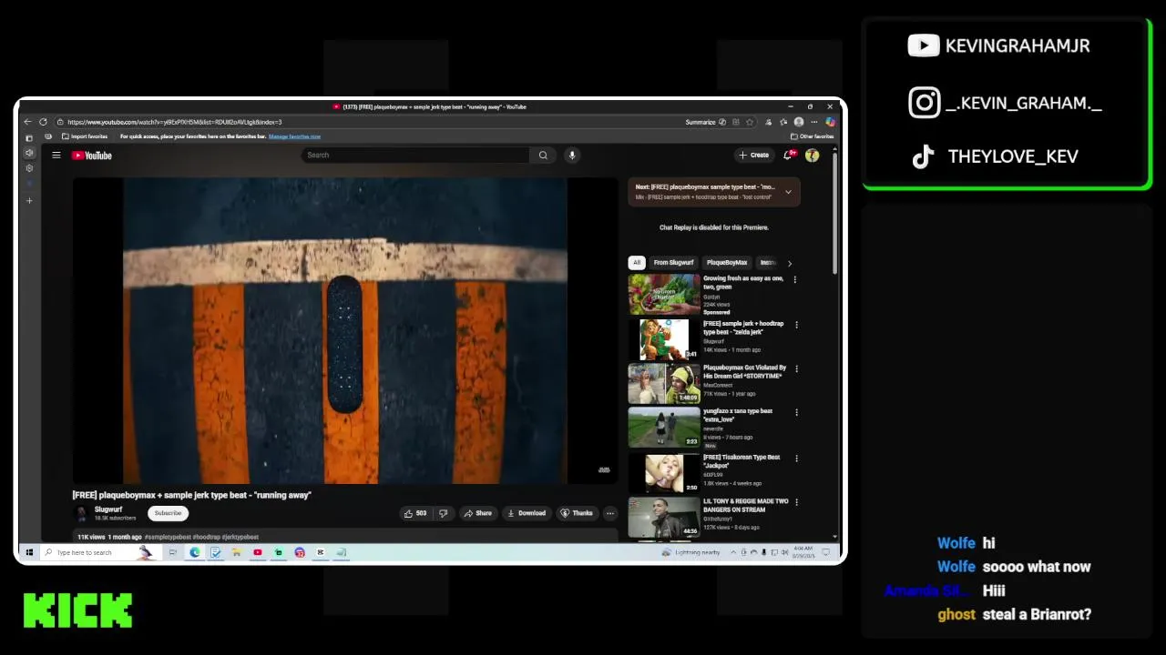Dislike the video with thumbs down
This screenshot has width=1166, height=655.
pyautogui.click(x=444, y=513)
